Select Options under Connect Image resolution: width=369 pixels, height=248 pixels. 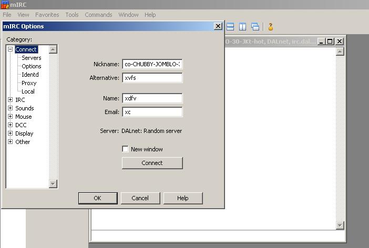coord(32,66)
